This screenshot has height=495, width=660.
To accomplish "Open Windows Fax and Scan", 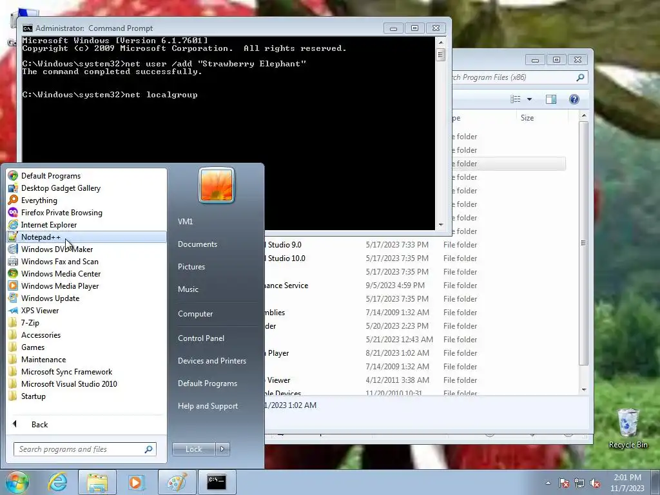I will [86, 262].
